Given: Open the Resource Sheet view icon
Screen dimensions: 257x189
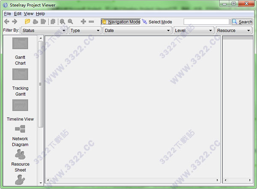Looking at the screenshot, I should coord(20,154).
